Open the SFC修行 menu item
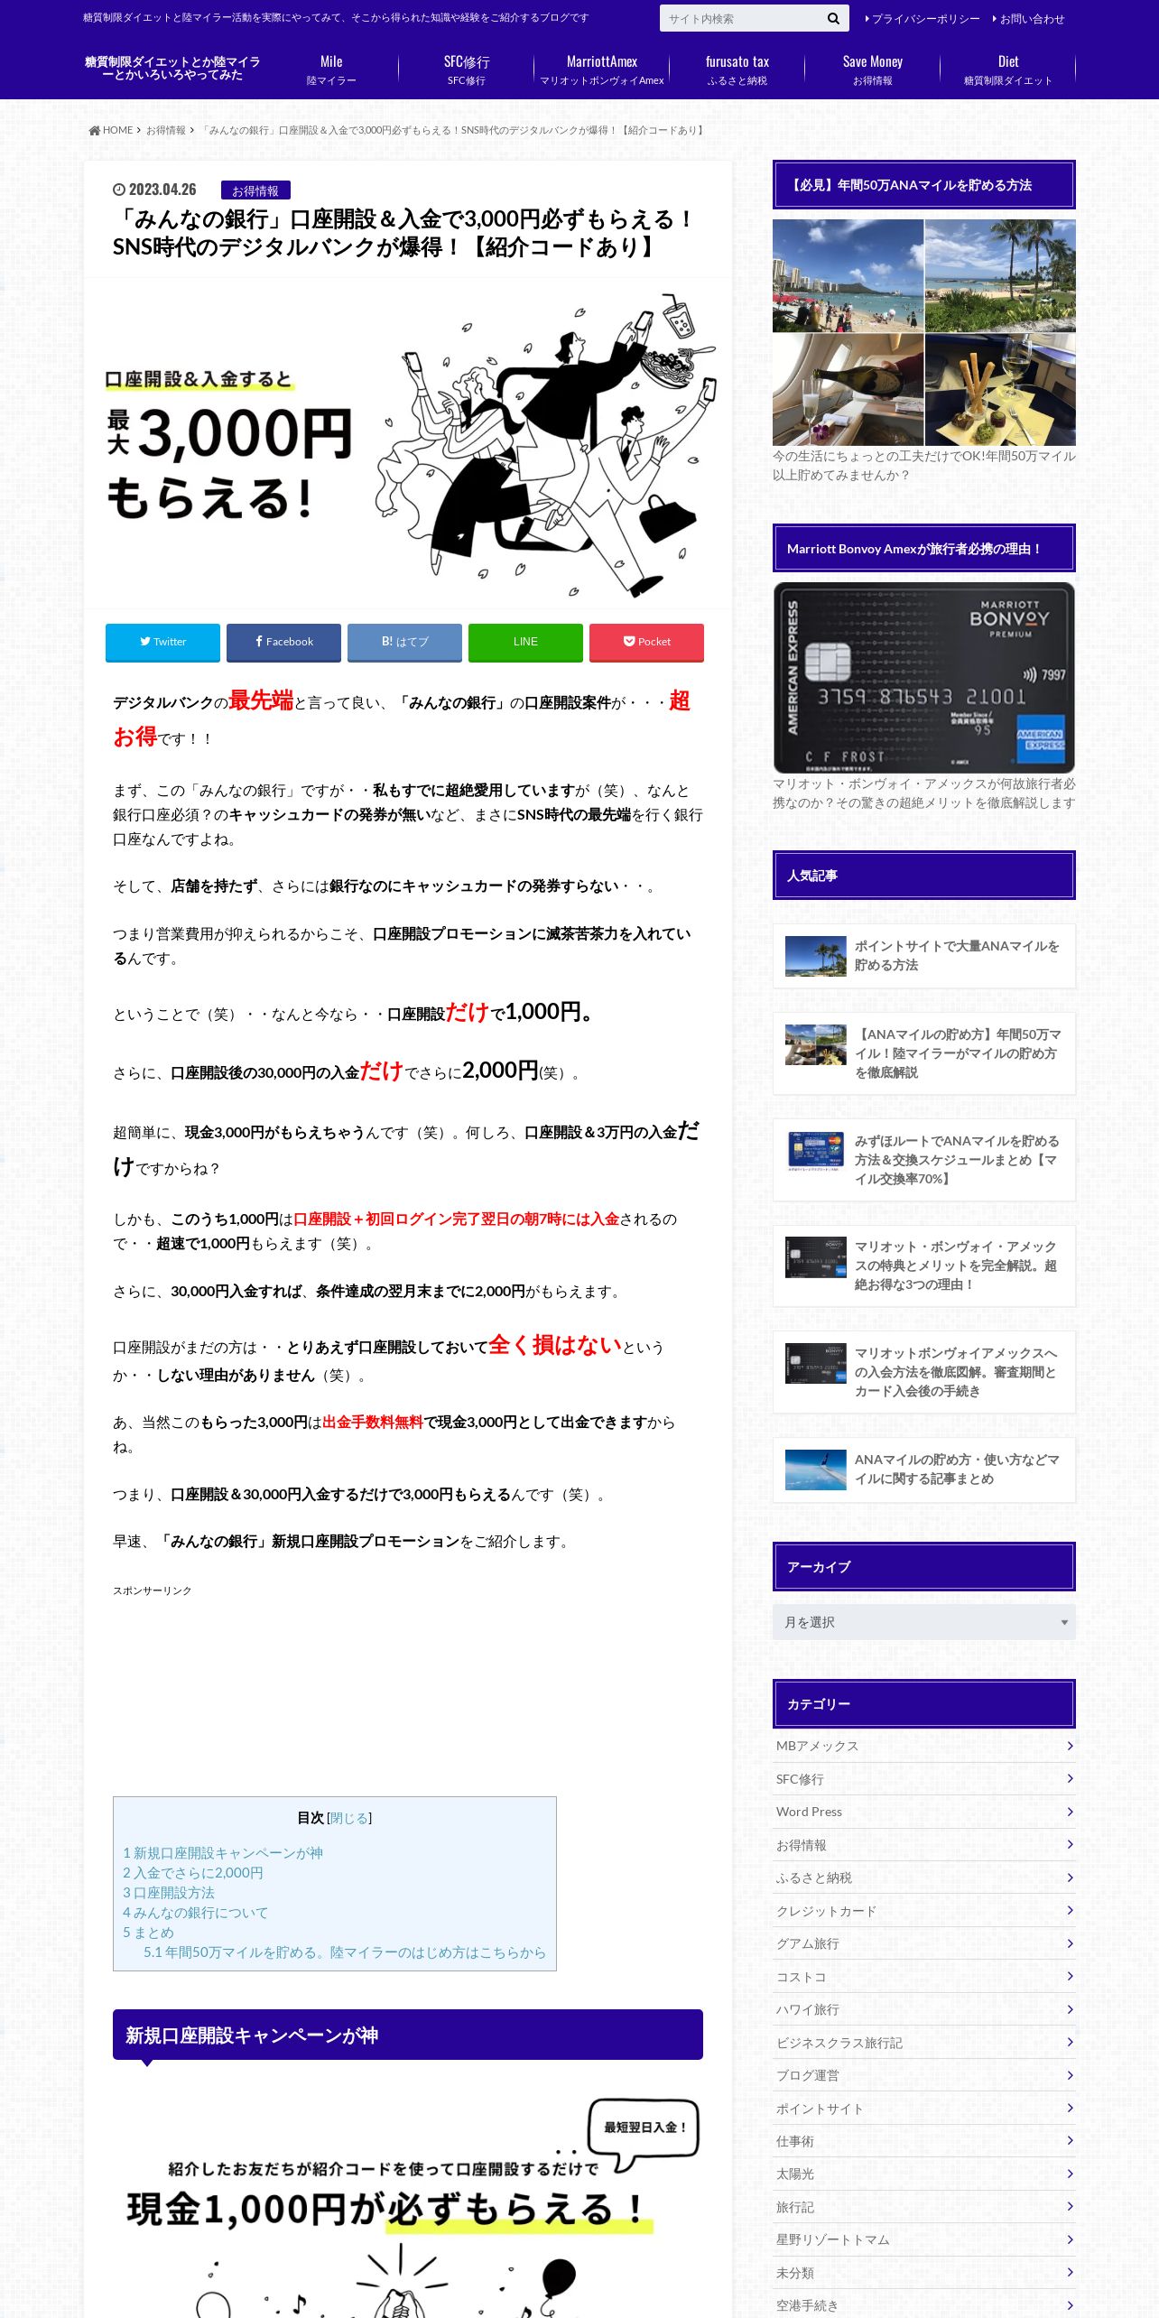The image size is (1159, 2318). coord(467,70)
